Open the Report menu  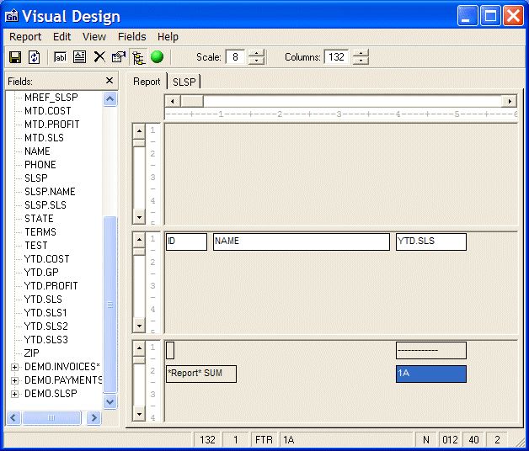(25, 37)
